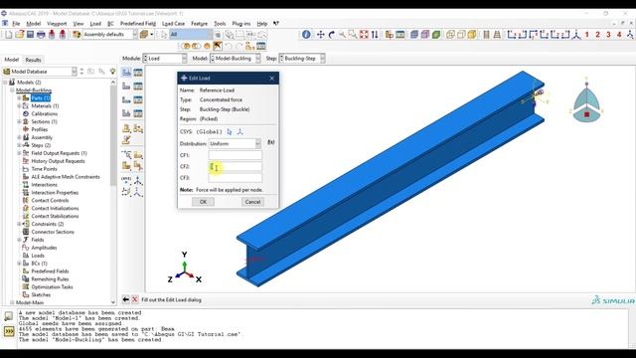636x358 pixels.
Task: Select Field Output Requests (1) item
Action: click(x=59, y=153)
